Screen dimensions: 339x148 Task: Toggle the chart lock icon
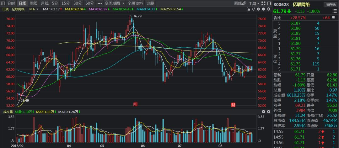click(x=248, y=9)
